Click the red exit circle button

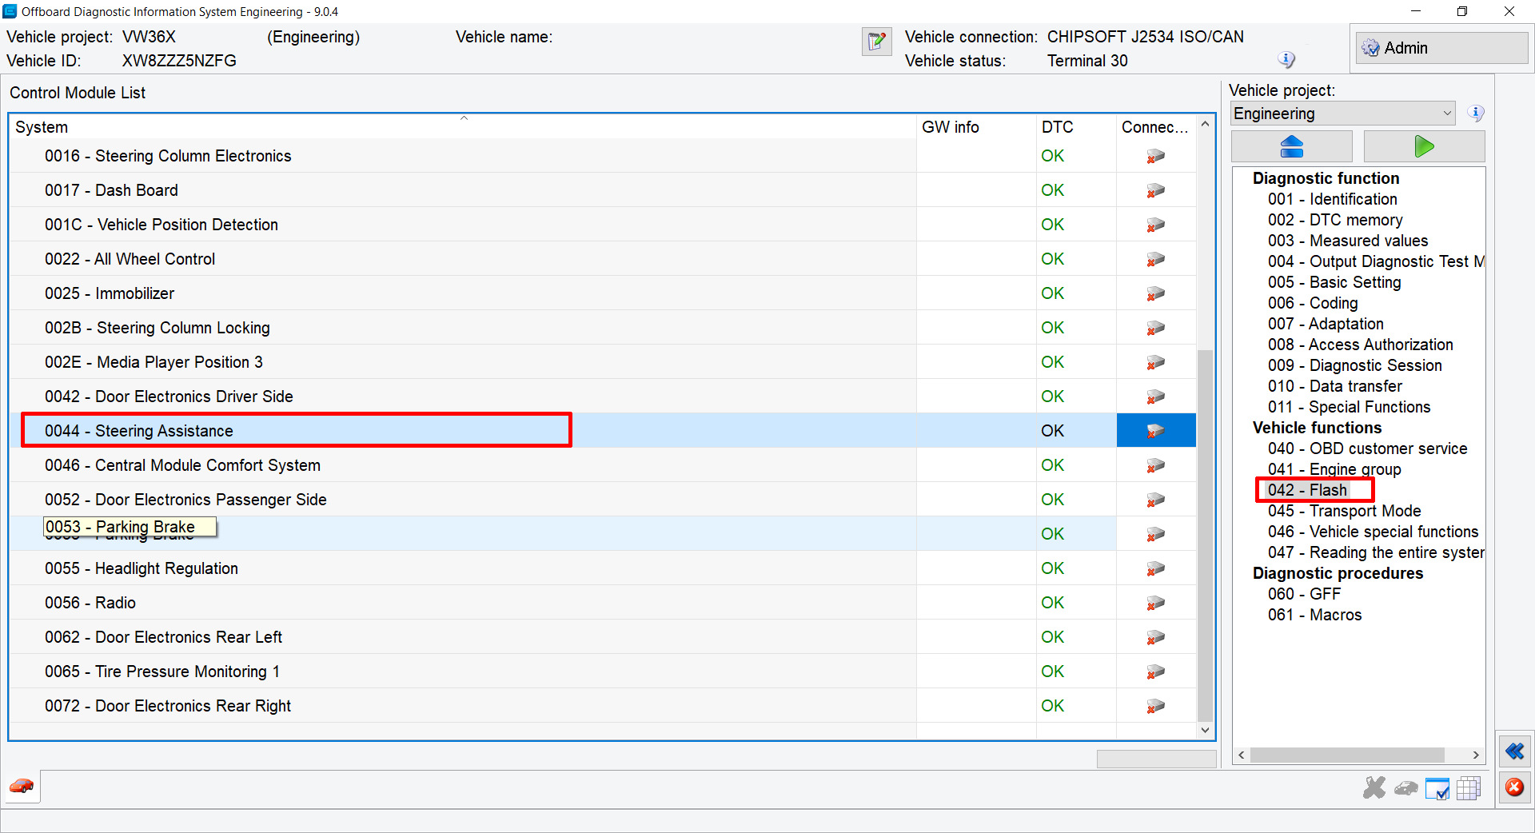click(x=1514, y=788)
